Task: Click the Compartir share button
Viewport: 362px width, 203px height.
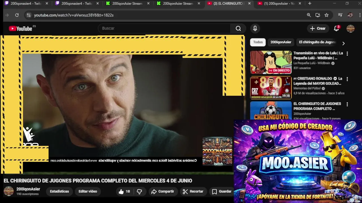Action: point(163,191)
